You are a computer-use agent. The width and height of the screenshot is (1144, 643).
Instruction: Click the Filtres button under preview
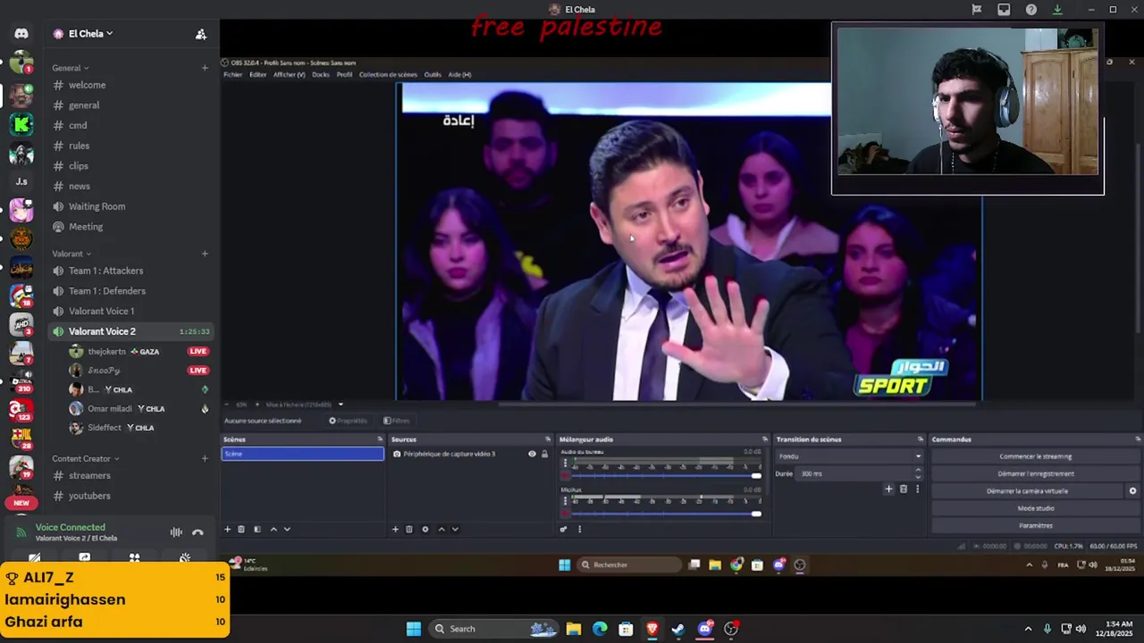(397, 421)
